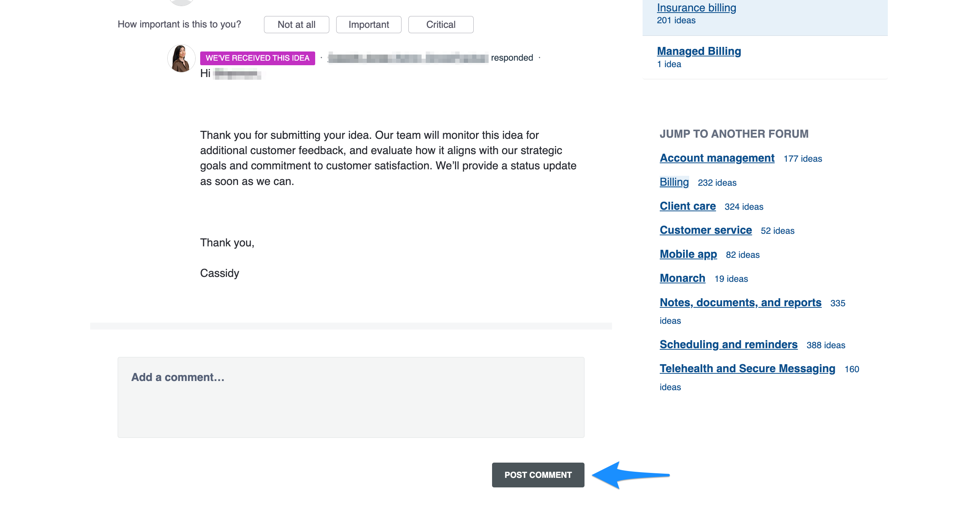Jump to the Monarch forum
The height and width of the screenshot is (516, 978).
[x=682, y=278]
